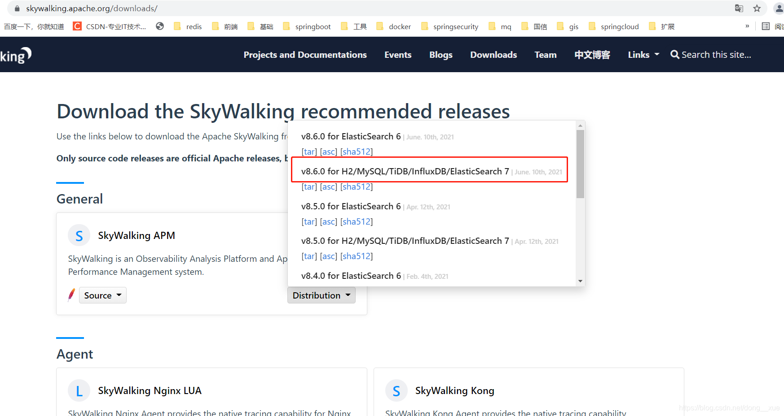The width and height of the screenshot is (784, 416).
Task: Download tar for v8.6.0 ElasticSearch 6
Action: coord(309,152)
